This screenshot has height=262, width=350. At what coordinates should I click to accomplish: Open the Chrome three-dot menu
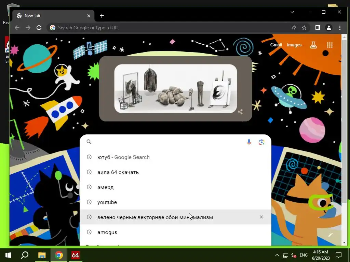[x=340, y=28]
